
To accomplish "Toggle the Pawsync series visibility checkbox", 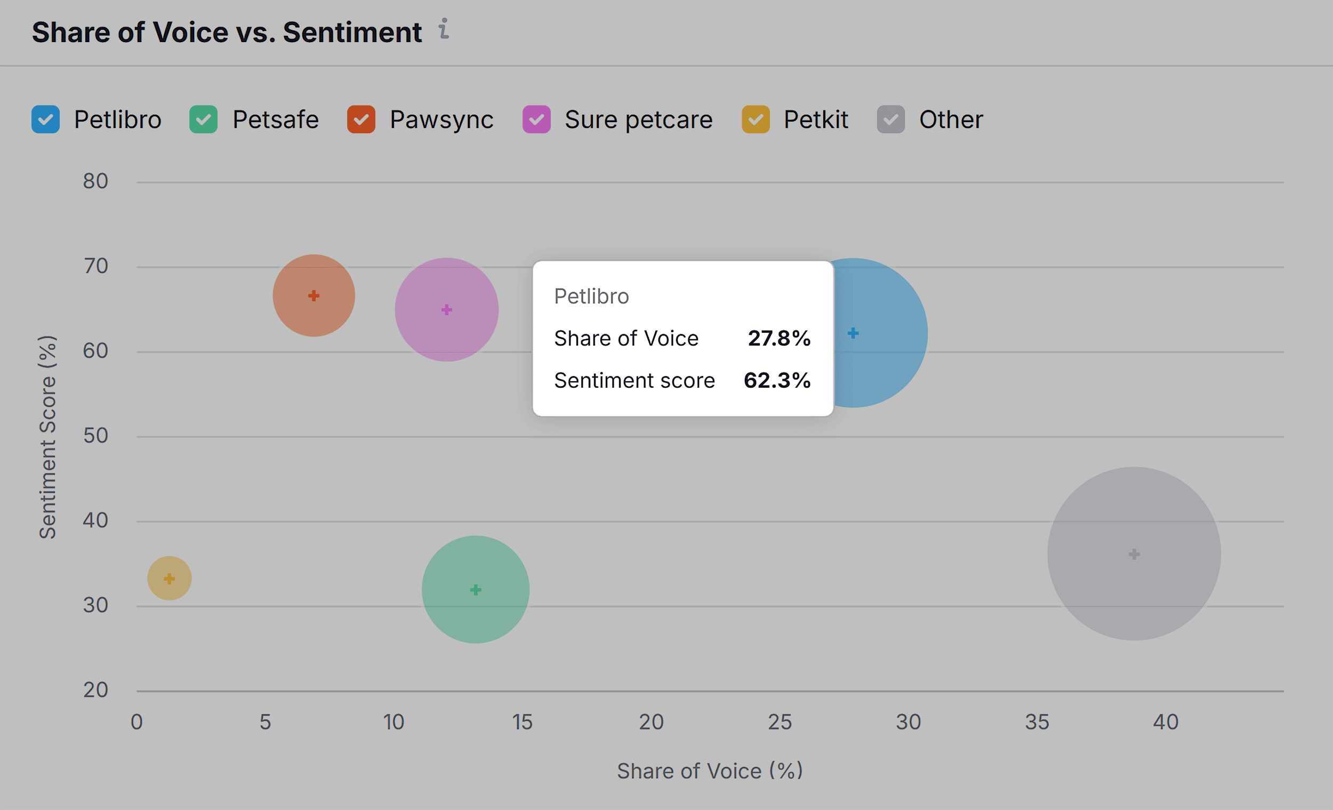I will coord(361,119).
